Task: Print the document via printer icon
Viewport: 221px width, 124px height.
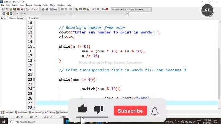Action: tap(27, 9)
